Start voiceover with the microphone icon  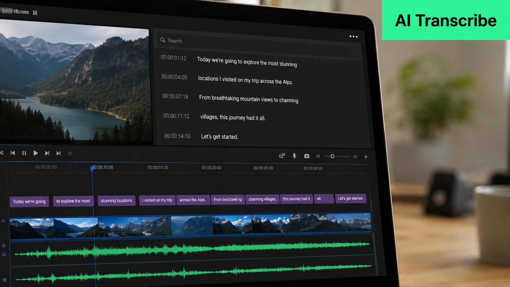pos(294,156)
